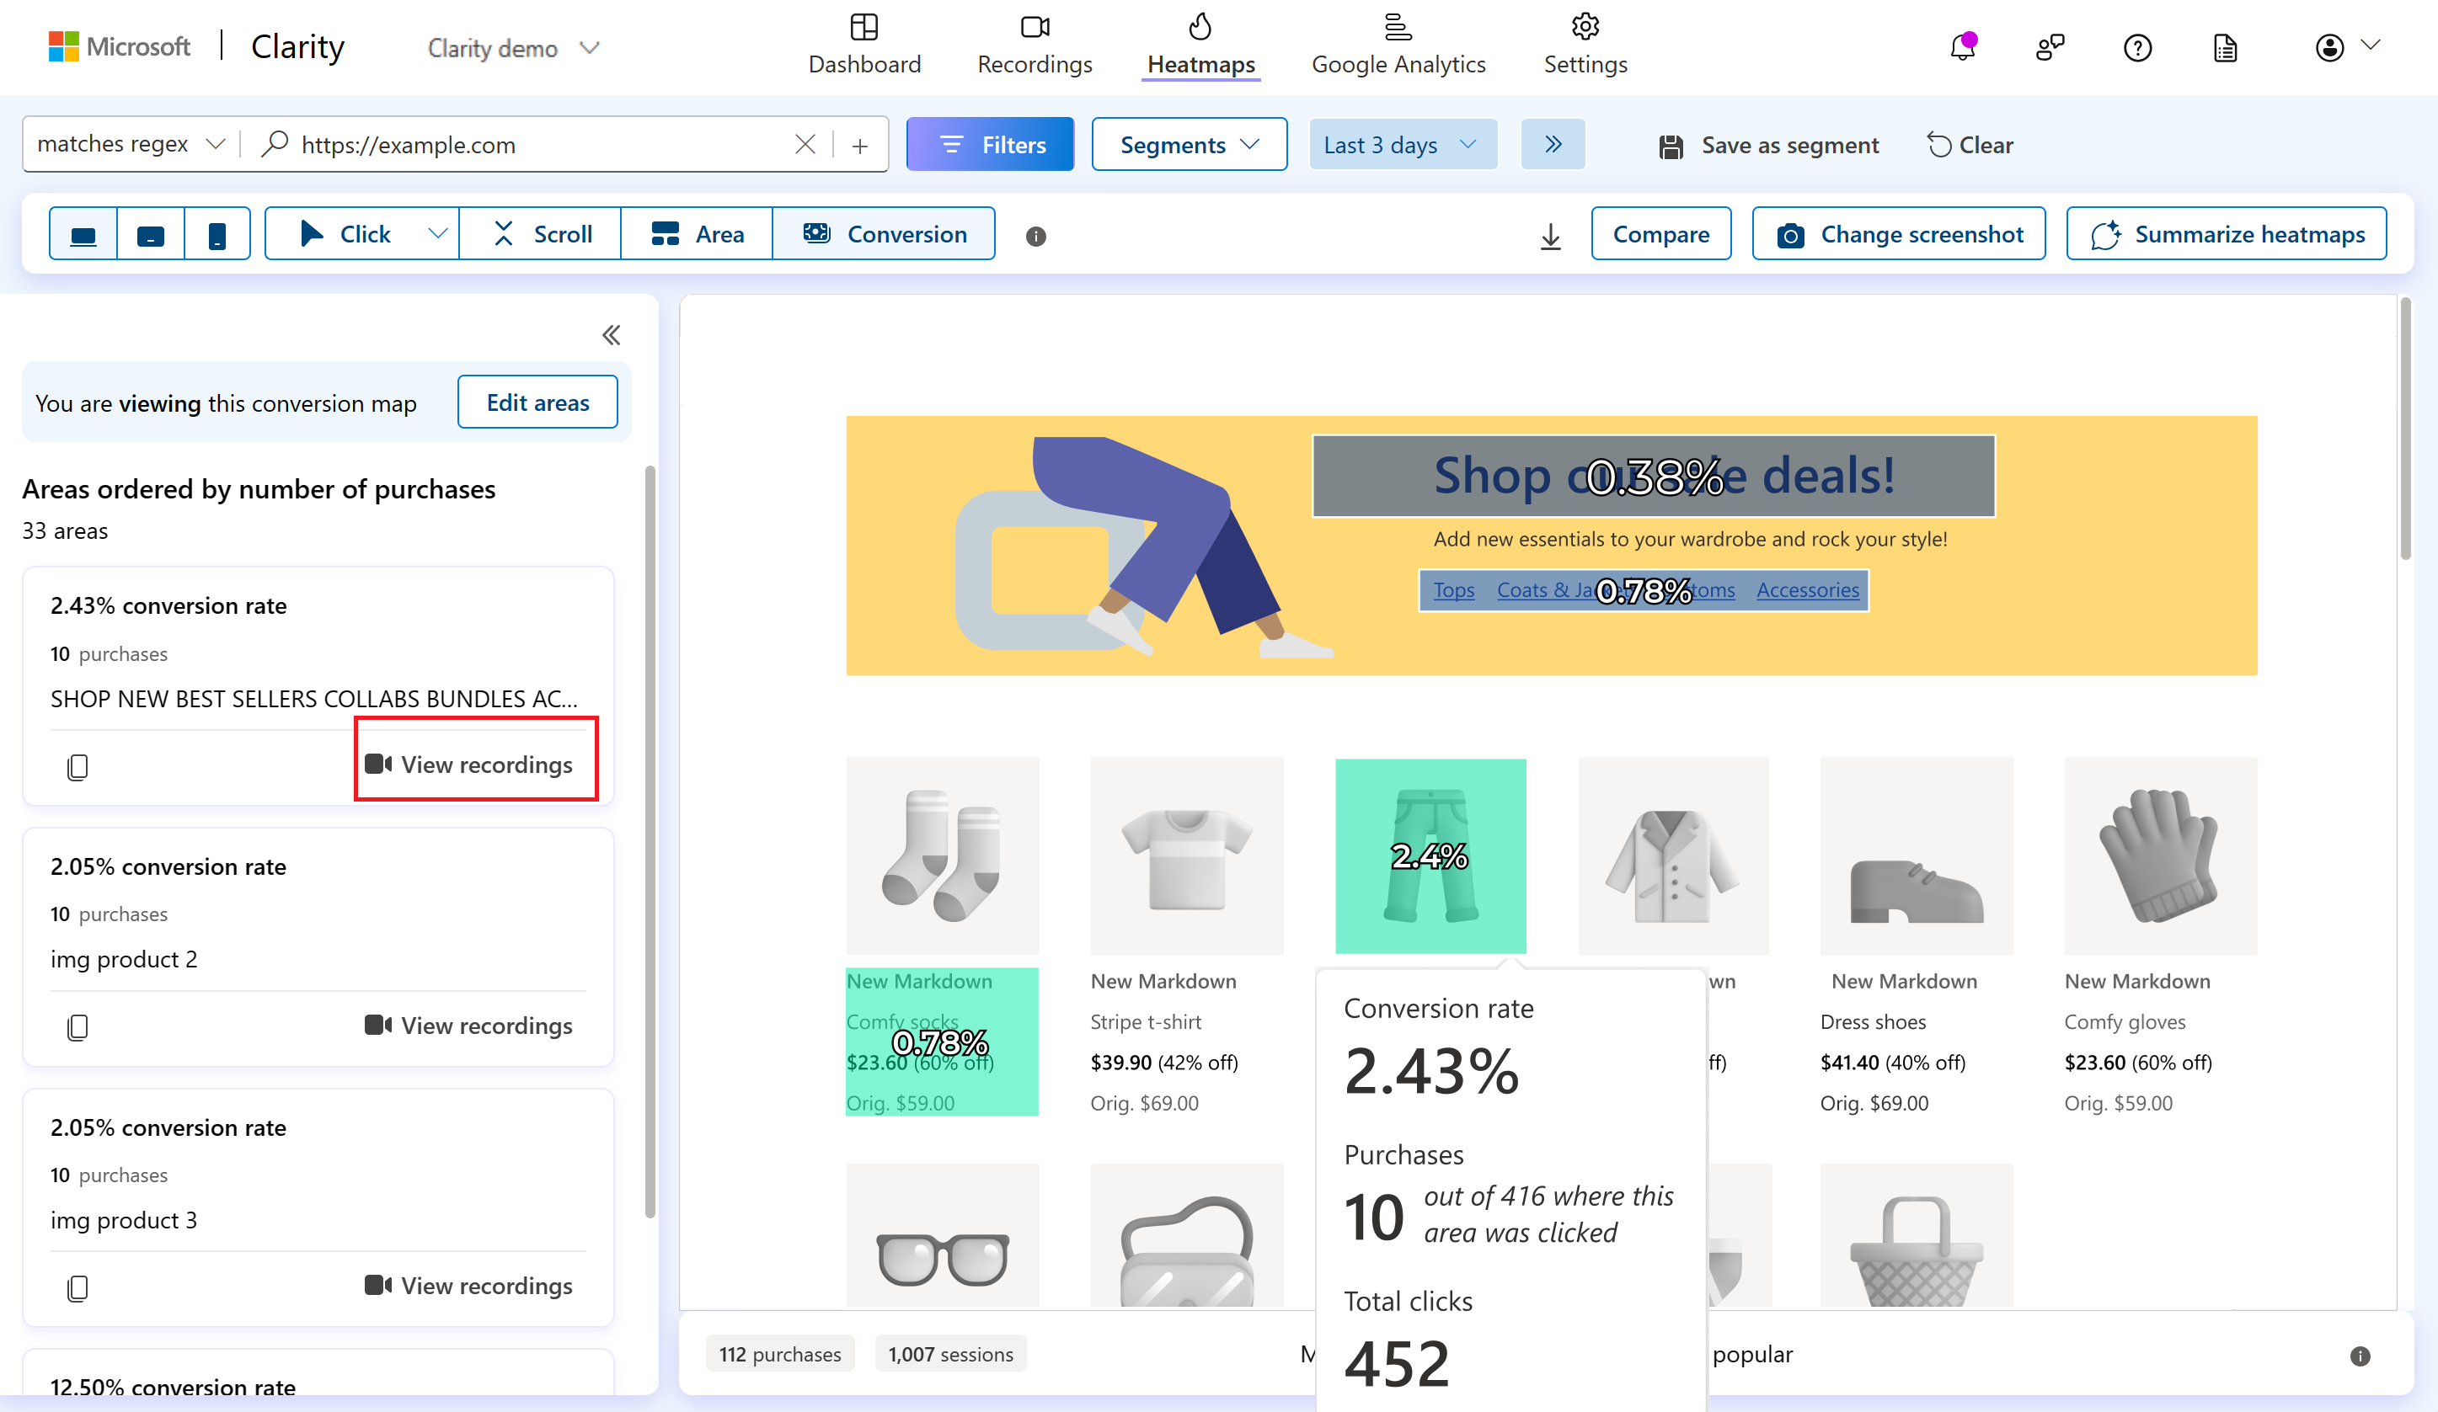Toggle the desktop view icon
Image resolution: width=2438 pixels, height=1412 pixels.
[83, 234]
